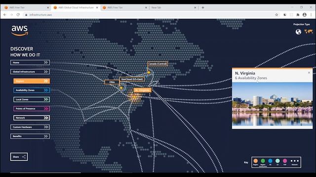Viewport: 316px width, 177px height.
Task: Click double-chevron on Custom Hardware button
Action: [x=46, y=127]
